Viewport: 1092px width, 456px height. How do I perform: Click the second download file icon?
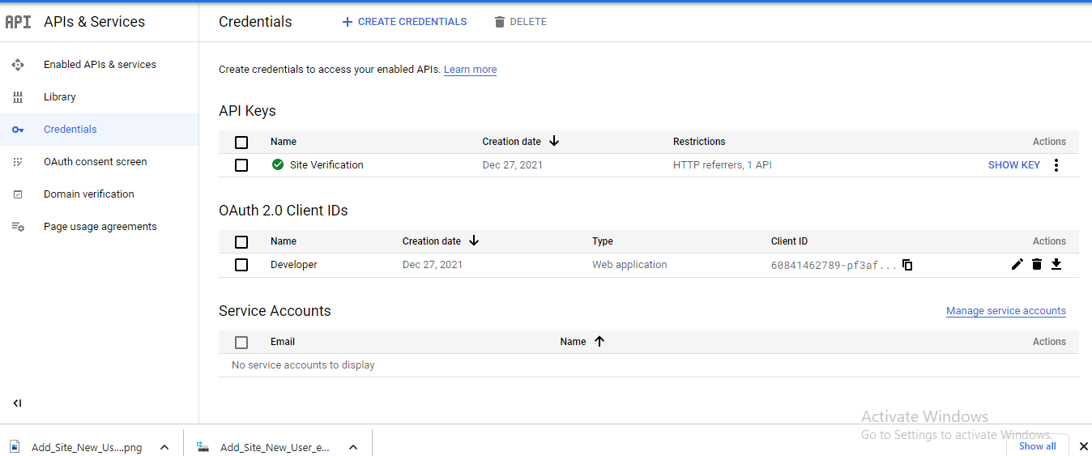[x=203, y=447]
